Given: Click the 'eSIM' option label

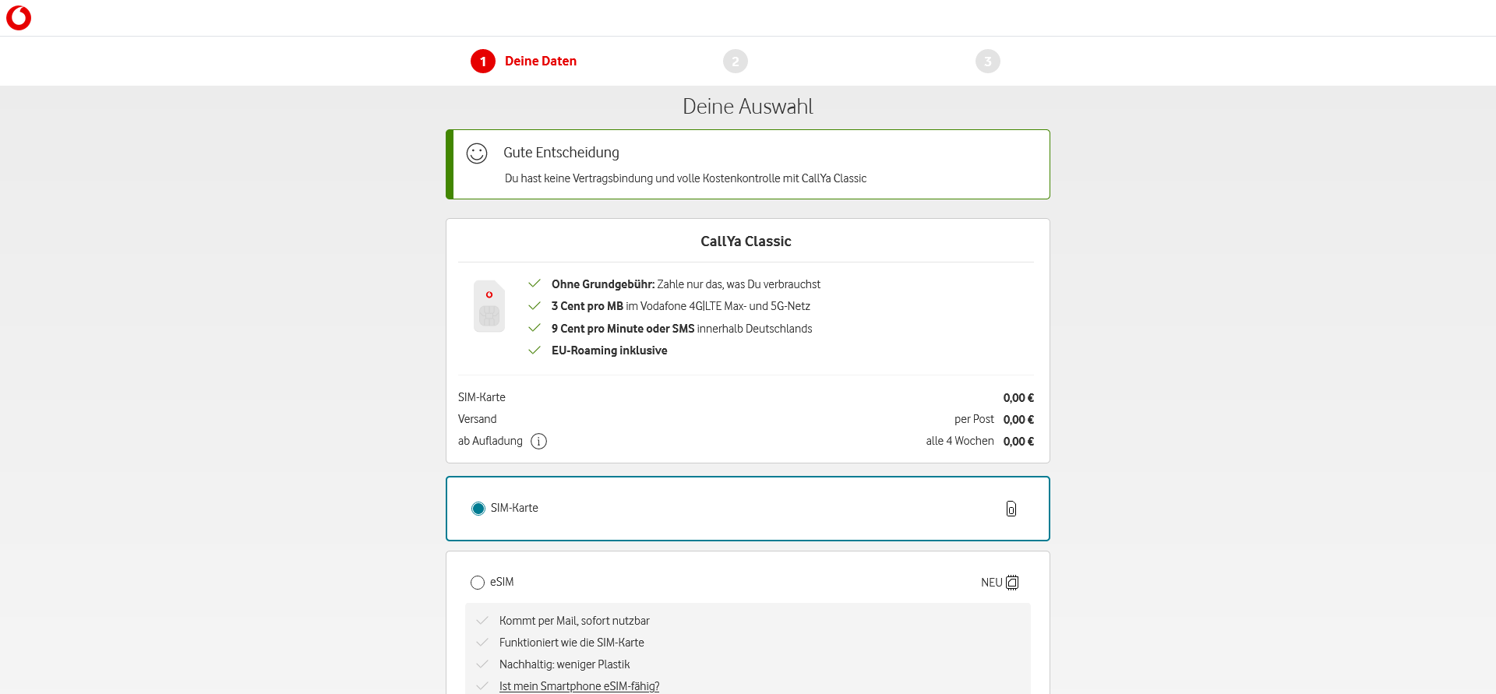Looking at the screenshot, I should click(x=502, y=582).
